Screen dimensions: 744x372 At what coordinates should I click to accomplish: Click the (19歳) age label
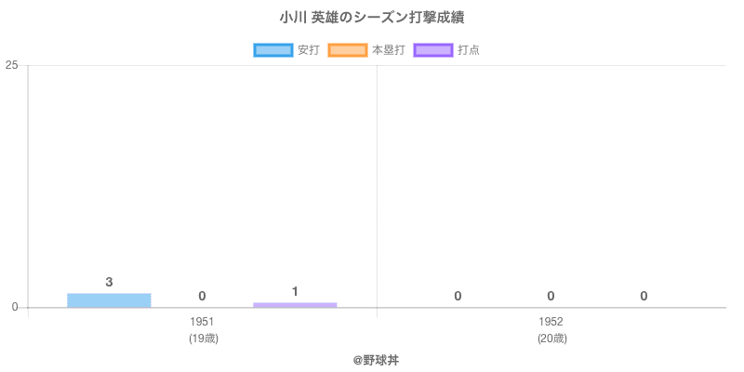203,339
